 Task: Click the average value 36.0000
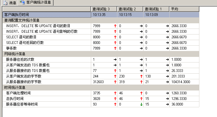[177, 104]
